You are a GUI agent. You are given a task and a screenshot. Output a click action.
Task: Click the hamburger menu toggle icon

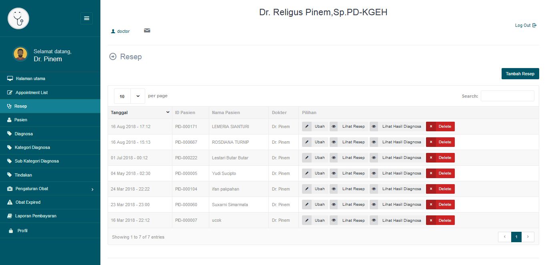coord(86,18)
